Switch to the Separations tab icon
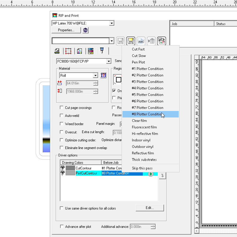Viewport: 237px width, 237px height. (x=91, y=51)
